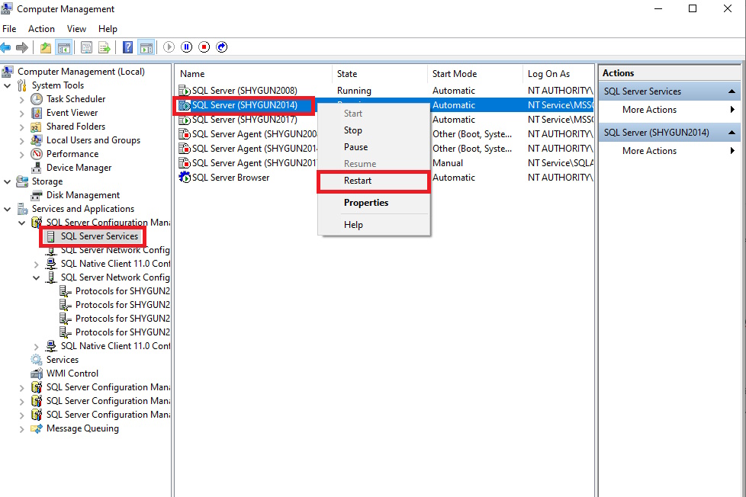Choose Restart from the context menu

pyautogui.click(x=374, y=181)
